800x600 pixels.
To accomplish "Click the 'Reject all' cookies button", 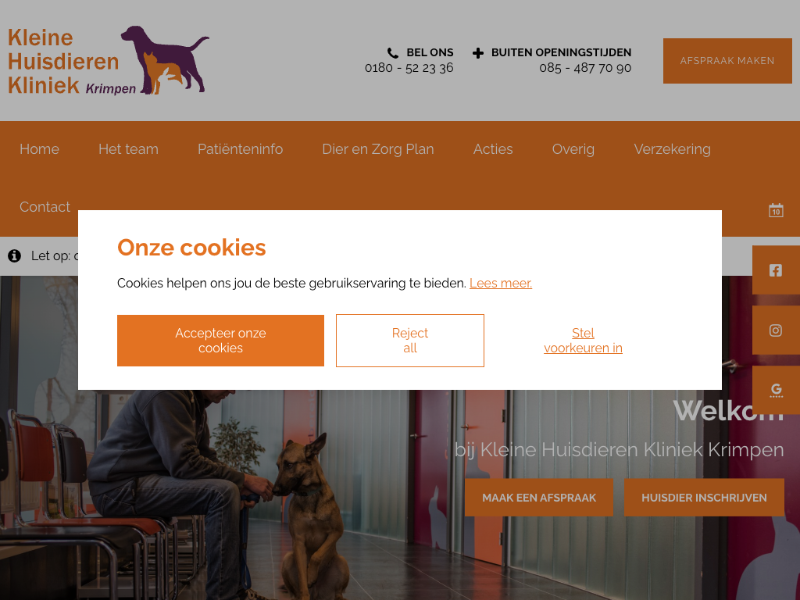I will click(409, 341).
